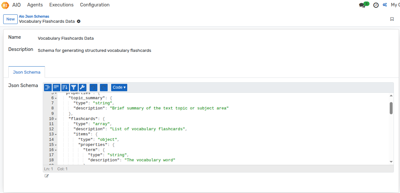Collapse the flashcards block on line 10
400x193 pixels.
coord(56,119)
